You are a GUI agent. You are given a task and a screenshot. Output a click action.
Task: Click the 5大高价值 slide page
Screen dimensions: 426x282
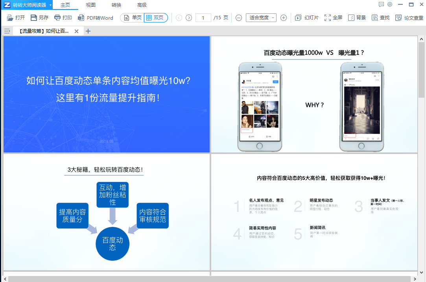click(314, 212)
